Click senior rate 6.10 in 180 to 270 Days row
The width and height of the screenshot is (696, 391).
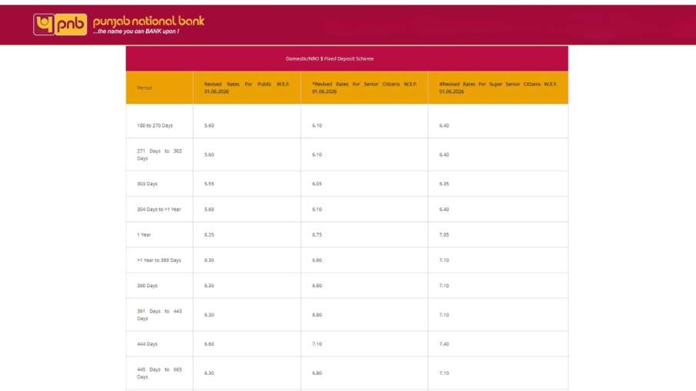pyautogui.click(x=317, y=125)
